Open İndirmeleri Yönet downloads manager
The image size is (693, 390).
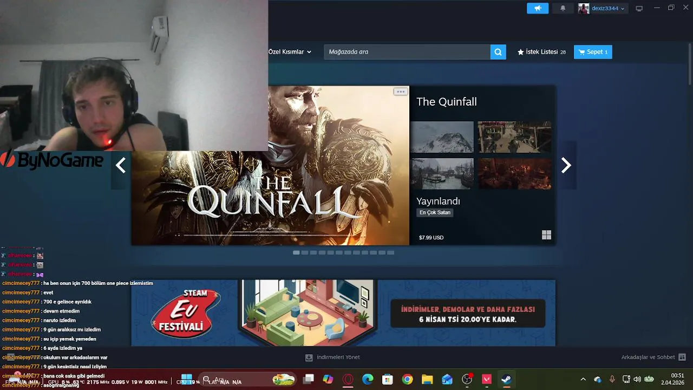point(332,357)
